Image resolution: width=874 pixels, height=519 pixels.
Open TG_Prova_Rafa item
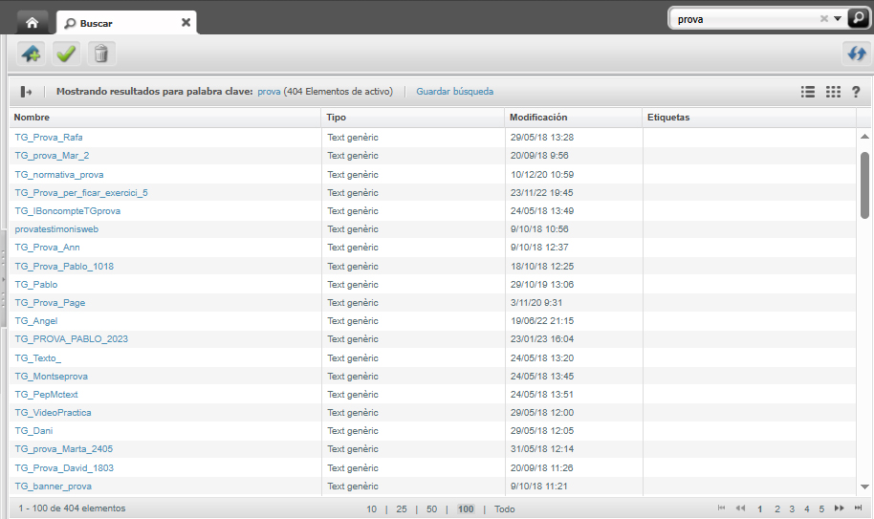[49, 137]
